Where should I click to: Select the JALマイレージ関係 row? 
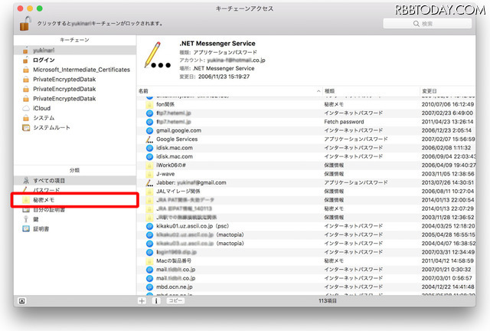tap(306, 191)
